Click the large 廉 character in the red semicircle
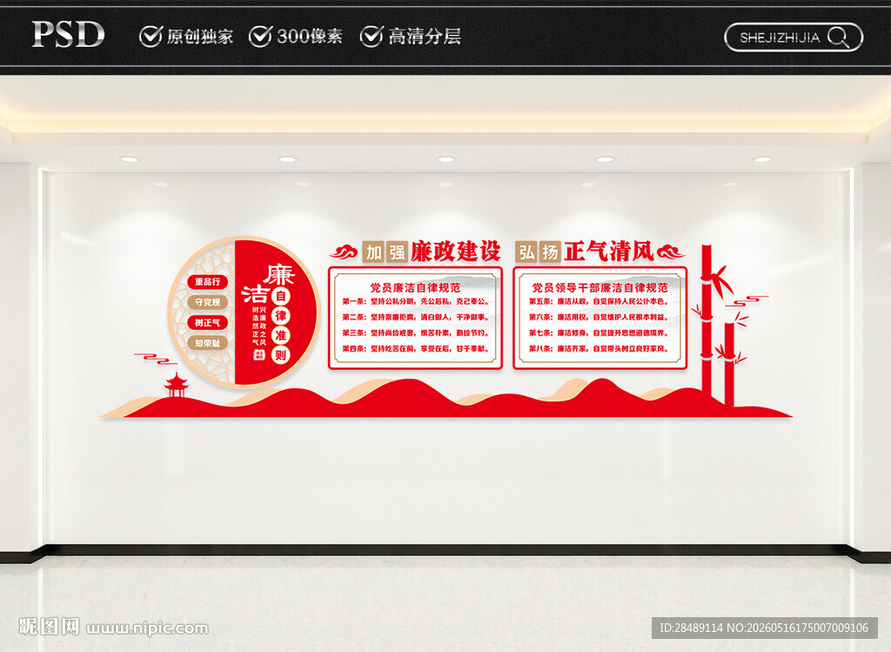891x652 pixels. 279,274
